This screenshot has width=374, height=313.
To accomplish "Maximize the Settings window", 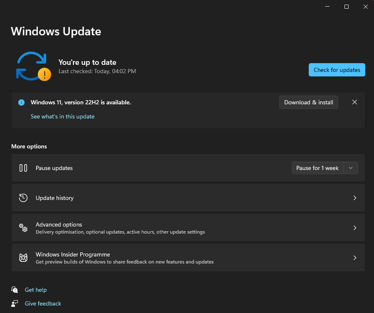I will pyautogui.click(x=347, y=7).
